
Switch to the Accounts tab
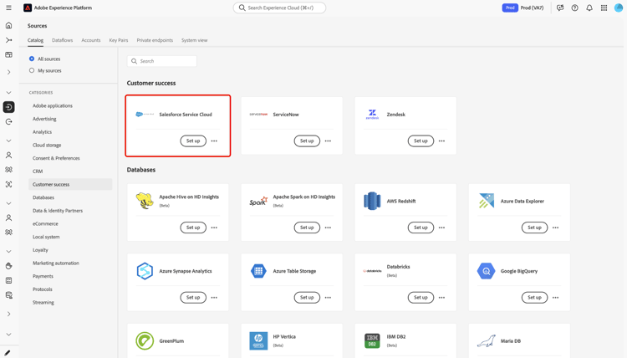tap(91, 40)
